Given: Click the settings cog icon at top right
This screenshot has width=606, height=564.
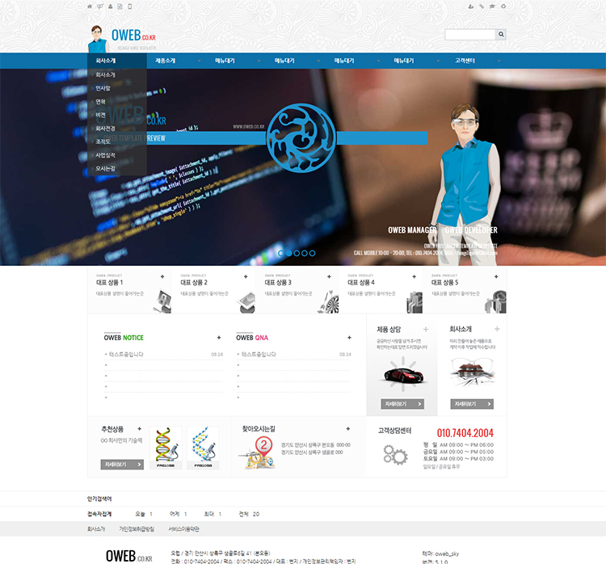Looking at the screenshot, I should [503, 6].
